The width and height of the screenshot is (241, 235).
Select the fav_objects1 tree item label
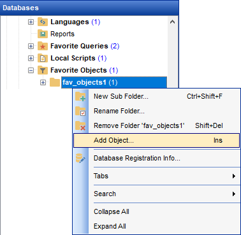pos(114,82)
